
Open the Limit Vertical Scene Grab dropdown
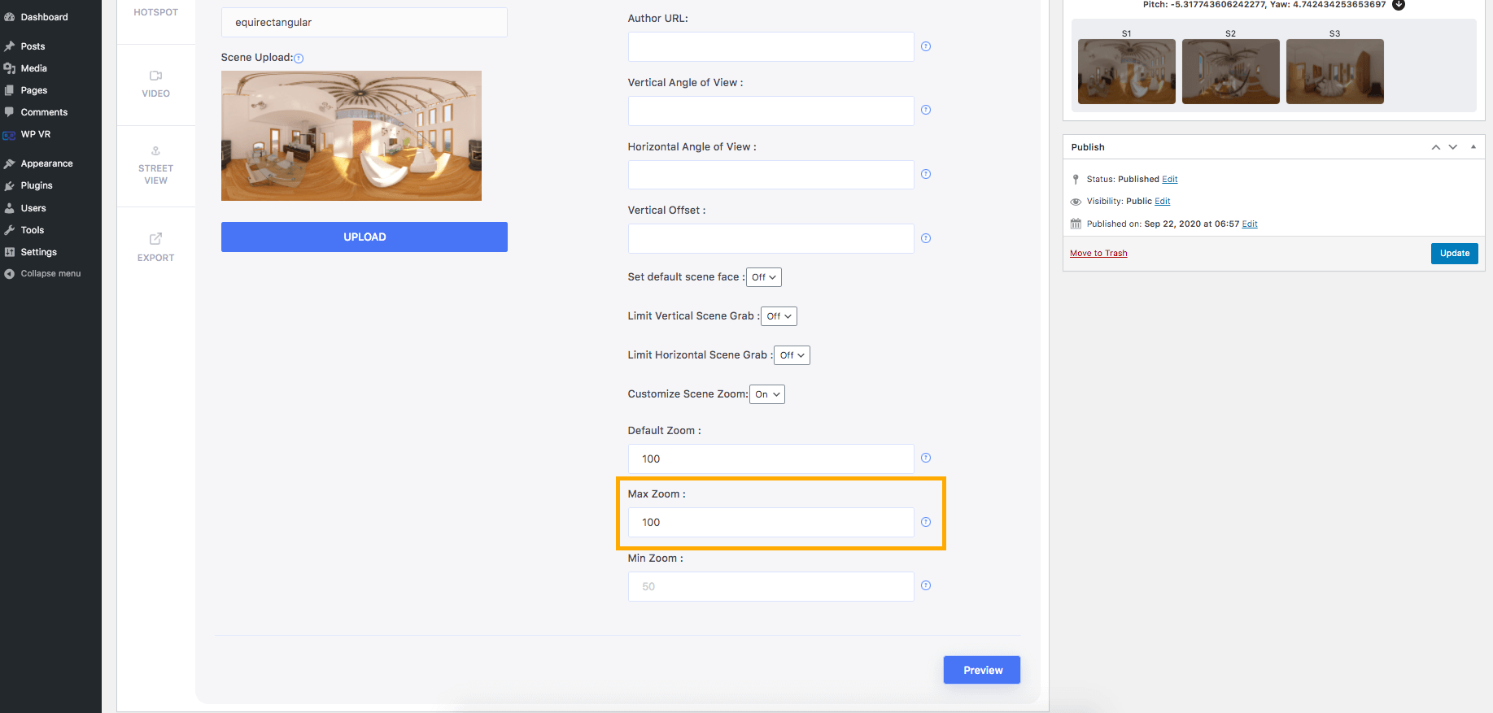point(779,316)
